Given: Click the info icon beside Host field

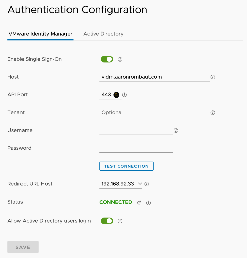Looking at the screenshot, I should pyautogui.click(x=213, y=77).
